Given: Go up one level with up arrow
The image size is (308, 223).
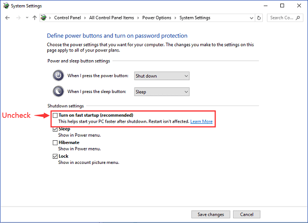Looking at the screenshot, I should pyautogui.click(x=34, y=18).
